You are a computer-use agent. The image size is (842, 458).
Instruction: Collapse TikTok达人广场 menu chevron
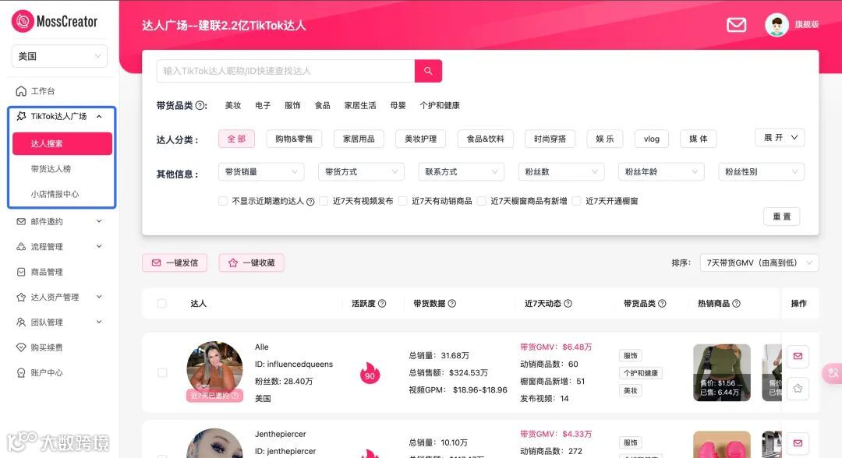[99, 116]
